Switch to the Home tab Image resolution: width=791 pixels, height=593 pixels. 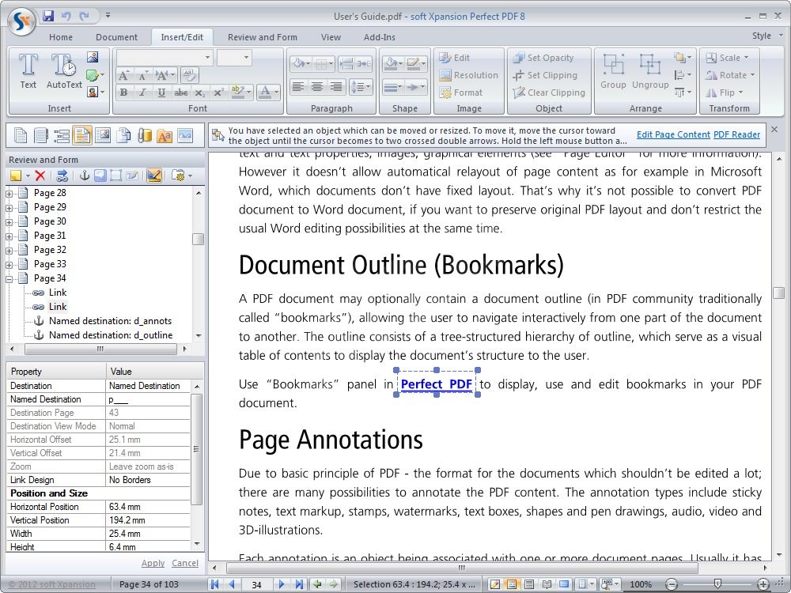tap(61, 37)
